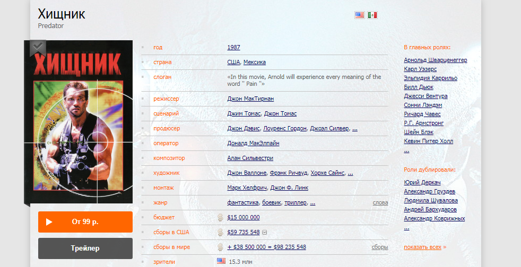The image size is (521, 267).
Task: Click the слова link in the genre row
Action: pyautogui.click(x=380, y=203)
